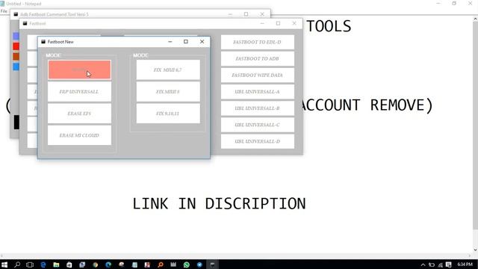The width and height of the screenshot is (478, 269).
Task: Click the blue color square in Adb Fastboot tool
Action: click(x=16, y=67)
